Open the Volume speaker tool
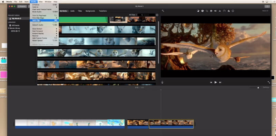This screenshot has width=276, height=136. pyautogui.click(x=215, y=11)
